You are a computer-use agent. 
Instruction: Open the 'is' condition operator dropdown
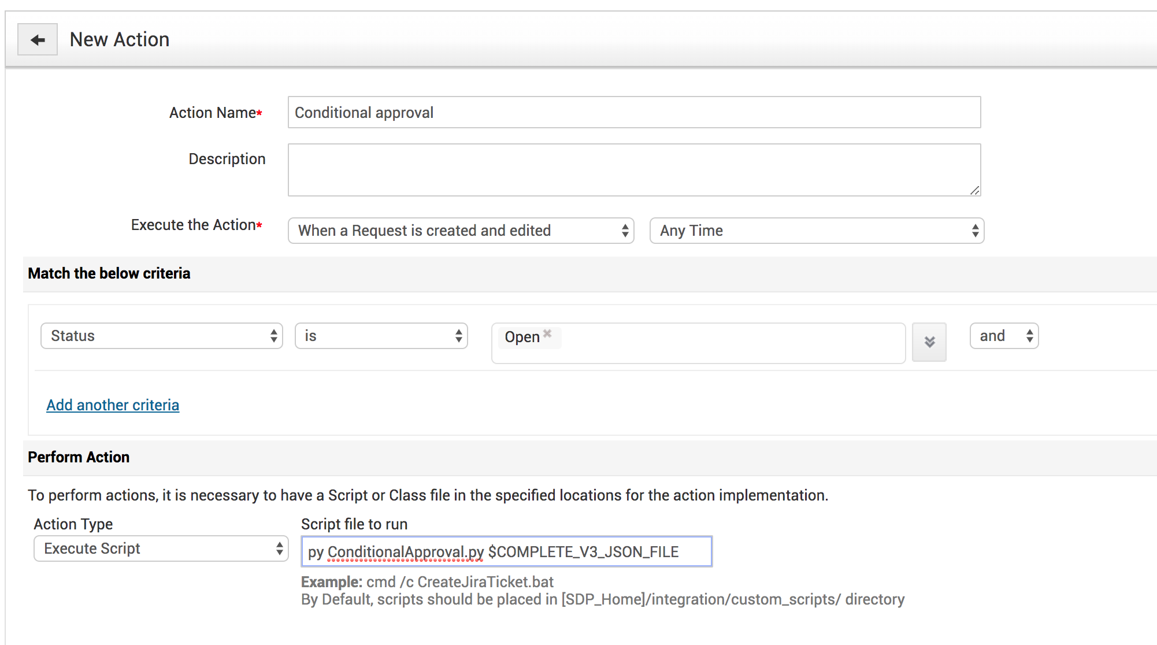(x=381, y=336)
